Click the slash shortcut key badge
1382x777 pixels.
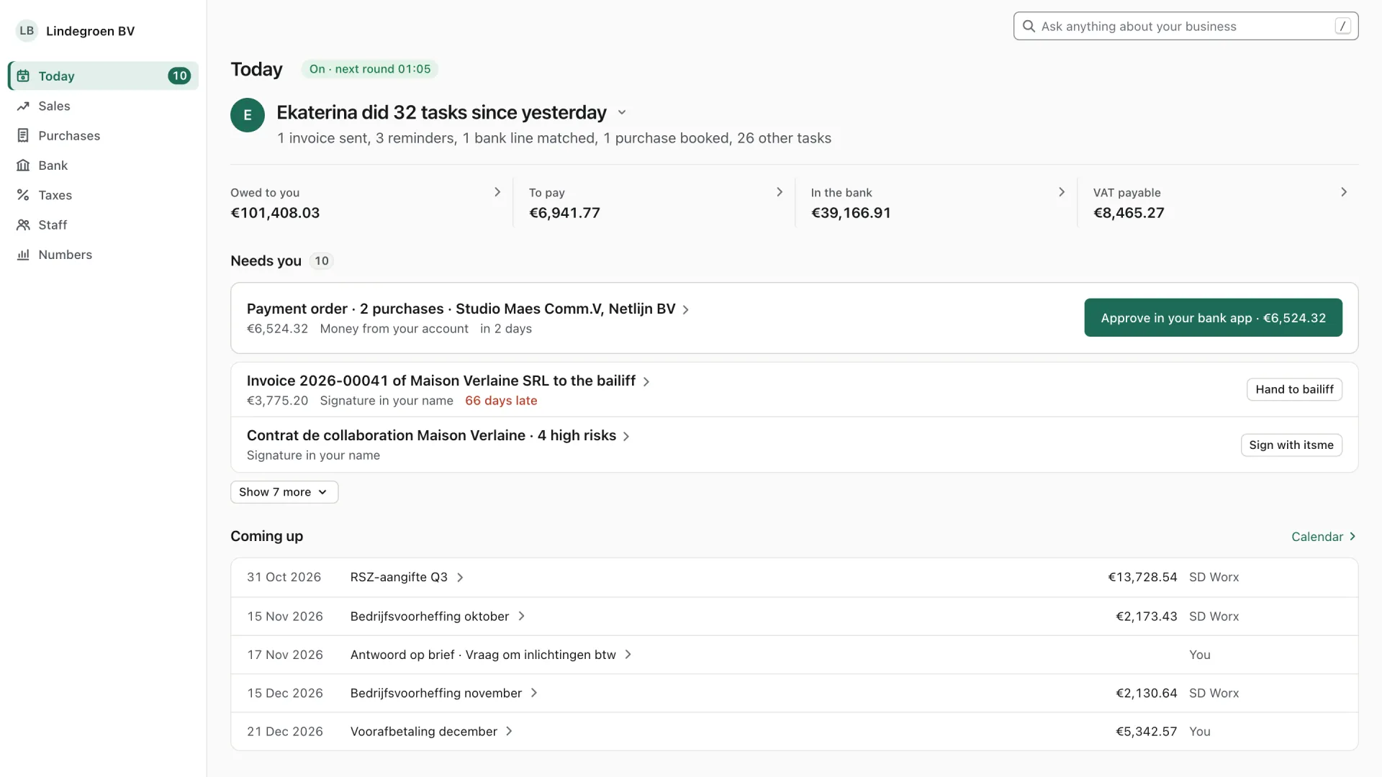(x=1342, y=26)
